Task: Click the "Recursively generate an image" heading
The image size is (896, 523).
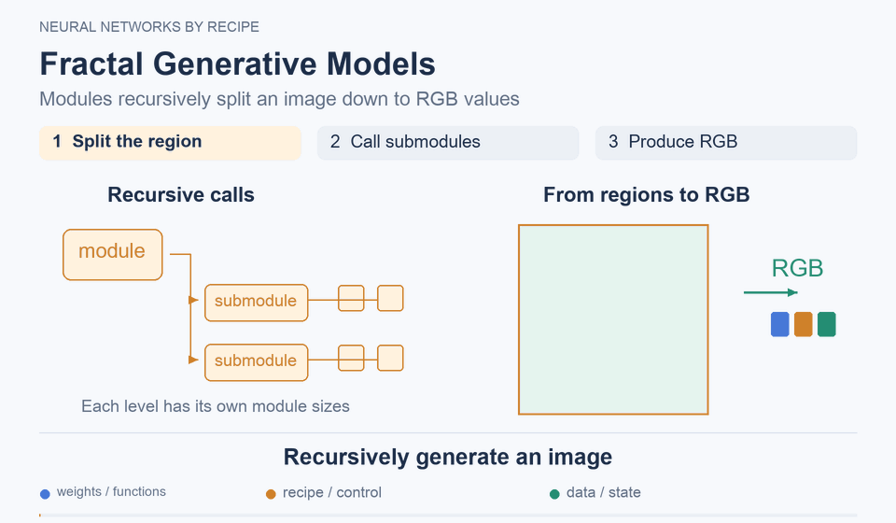Action: [448, 457]
